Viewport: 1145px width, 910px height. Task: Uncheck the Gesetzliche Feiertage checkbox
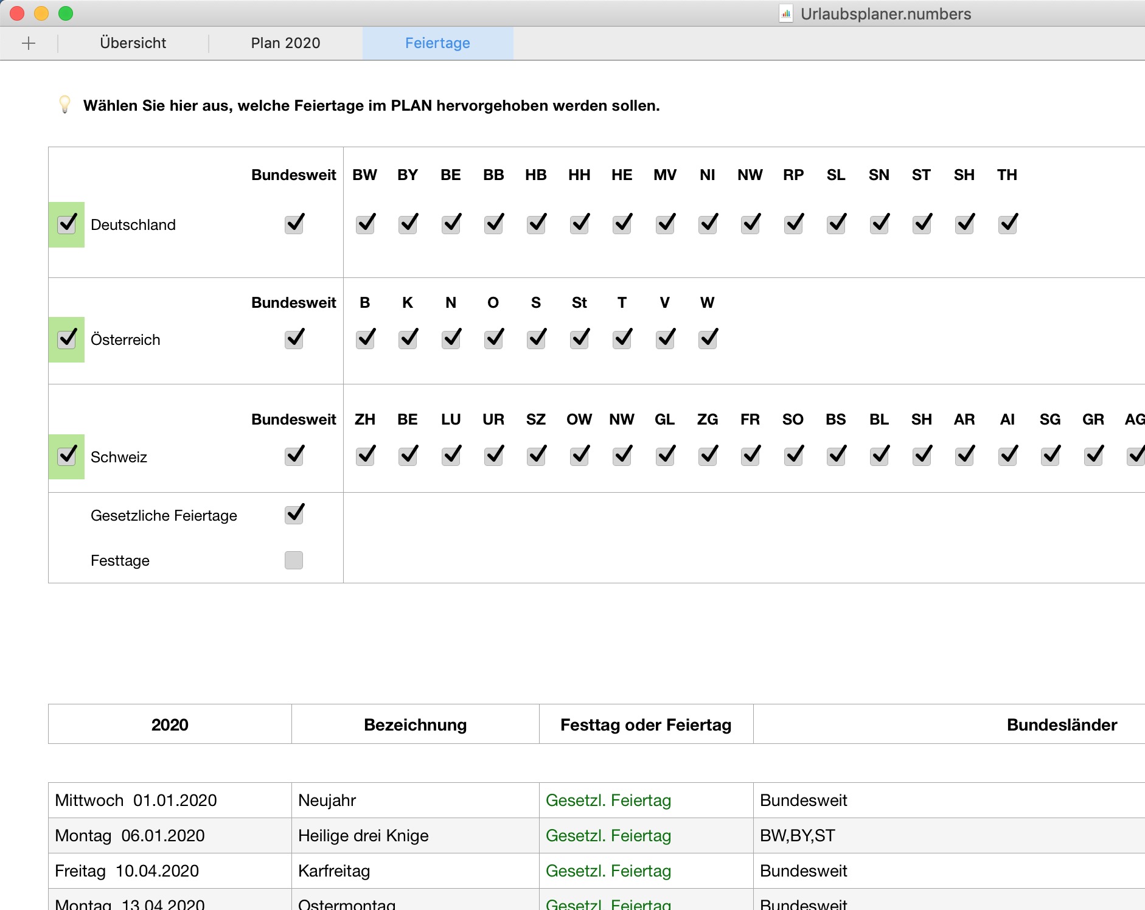[x=294, y=515]
